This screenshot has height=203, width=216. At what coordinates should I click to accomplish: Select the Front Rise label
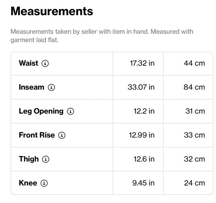click(x=37, y=135)
